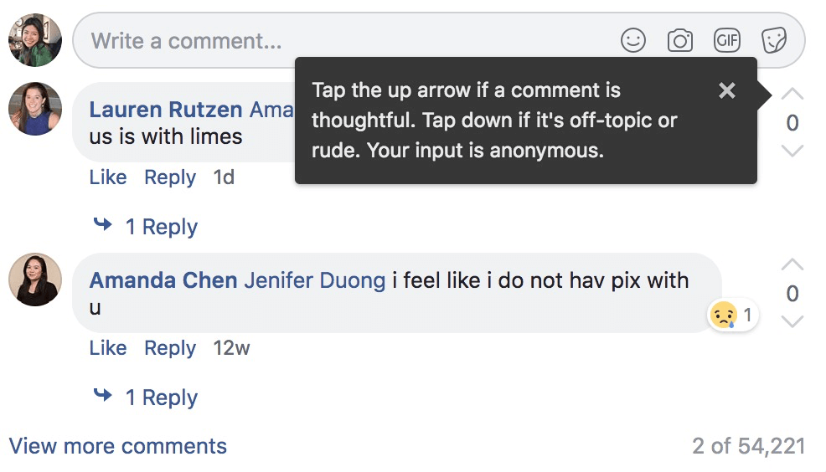This screenshot has height=472, width=826.
Task: Reply to Amanda Chen's comment
Action: (x=170, y=348)
